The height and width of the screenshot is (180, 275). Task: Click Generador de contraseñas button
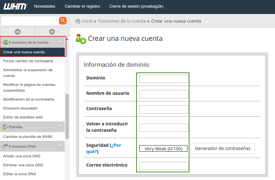click(222, 148)
